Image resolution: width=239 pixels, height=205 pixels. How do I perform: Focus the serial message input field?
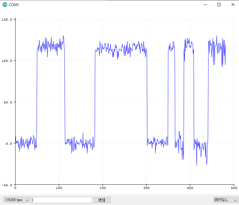(x=62, y=200)
